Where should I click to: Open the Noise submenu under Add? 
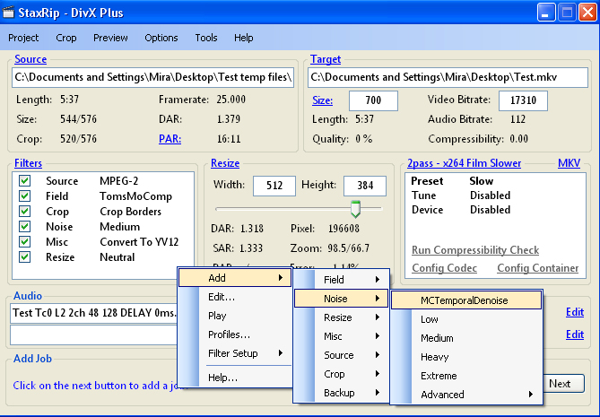(x=342, y=299)
